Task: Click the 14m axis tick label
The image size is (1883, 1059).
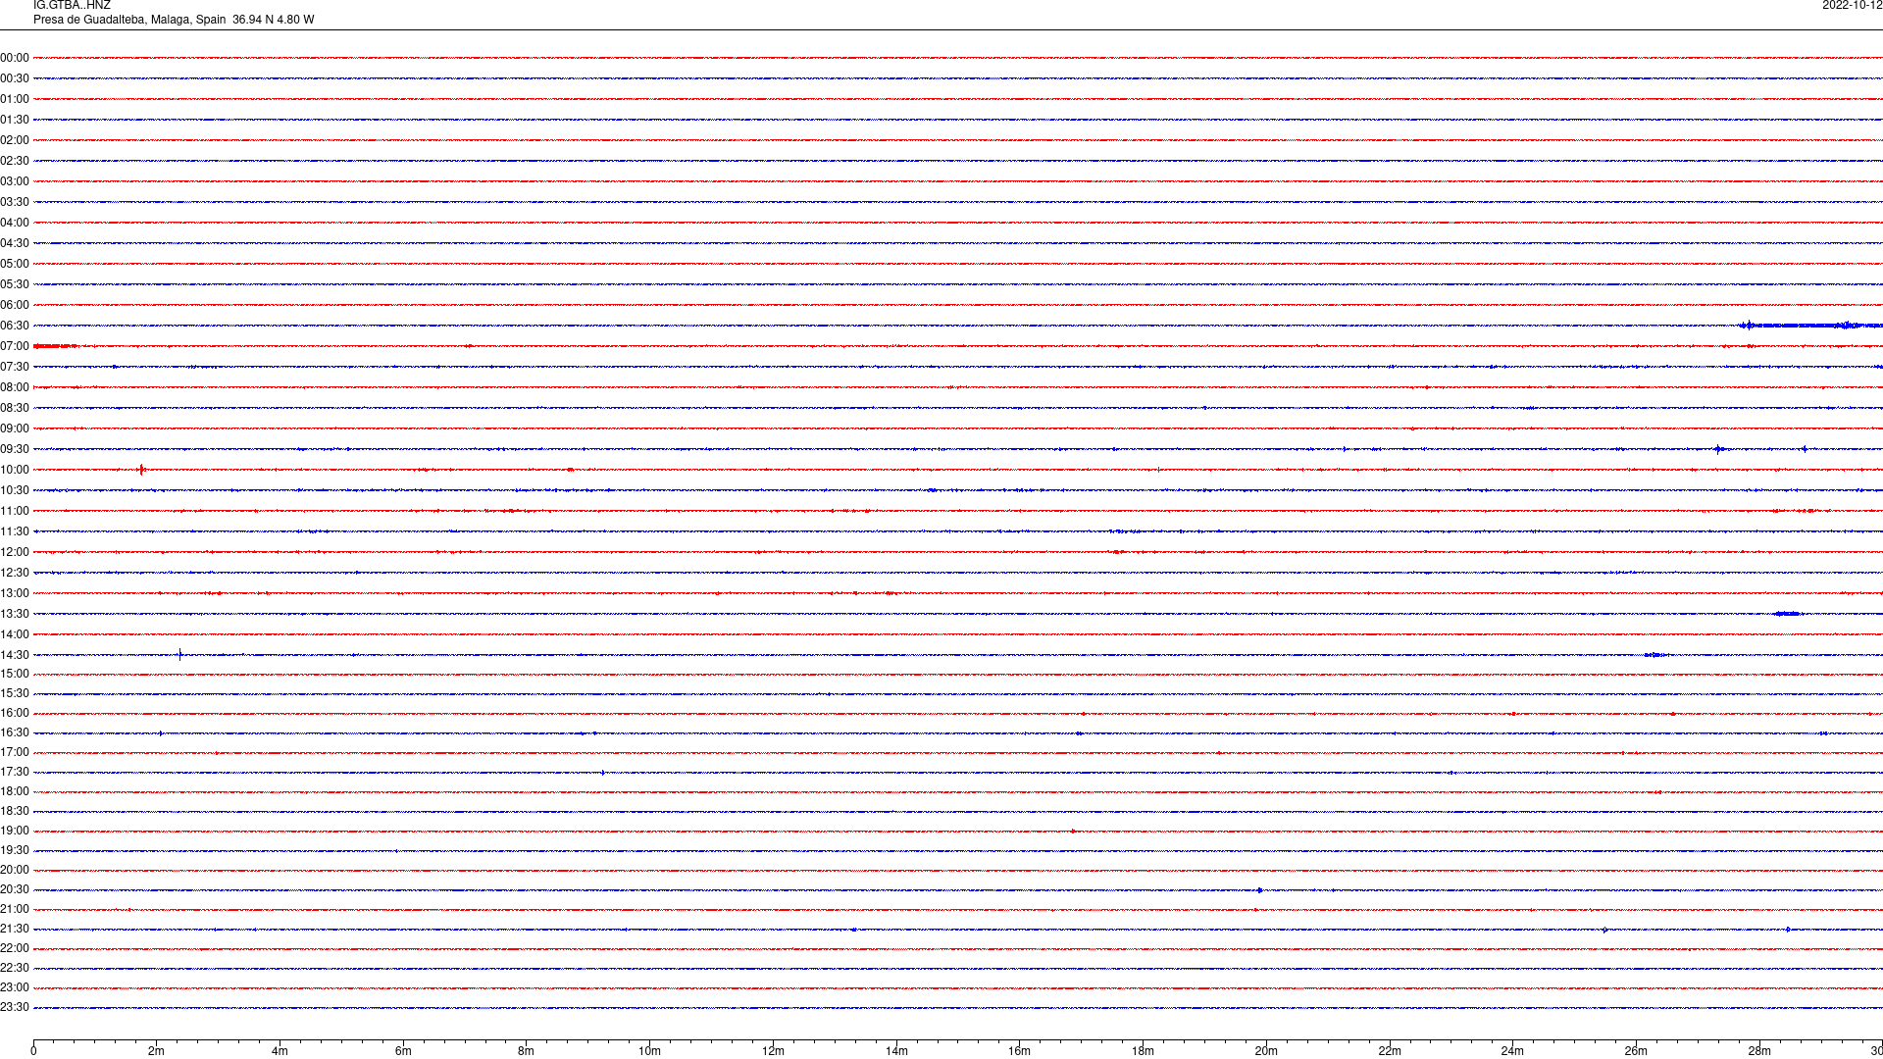Action: (x=896, y=1051)
